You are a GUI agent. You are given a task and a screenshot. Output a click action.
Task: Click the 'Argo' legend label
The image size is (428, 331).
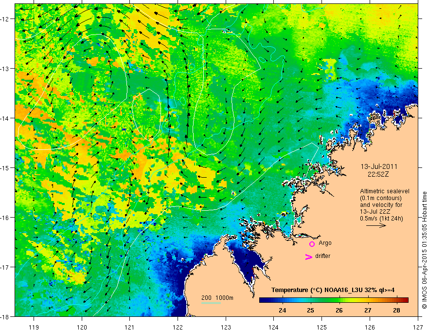coord(325,243)
